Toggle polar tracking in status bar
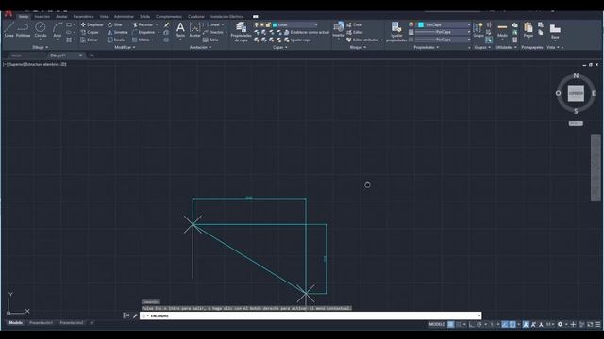The height and width of the screenshot is (339, 604). pos(479,324)
